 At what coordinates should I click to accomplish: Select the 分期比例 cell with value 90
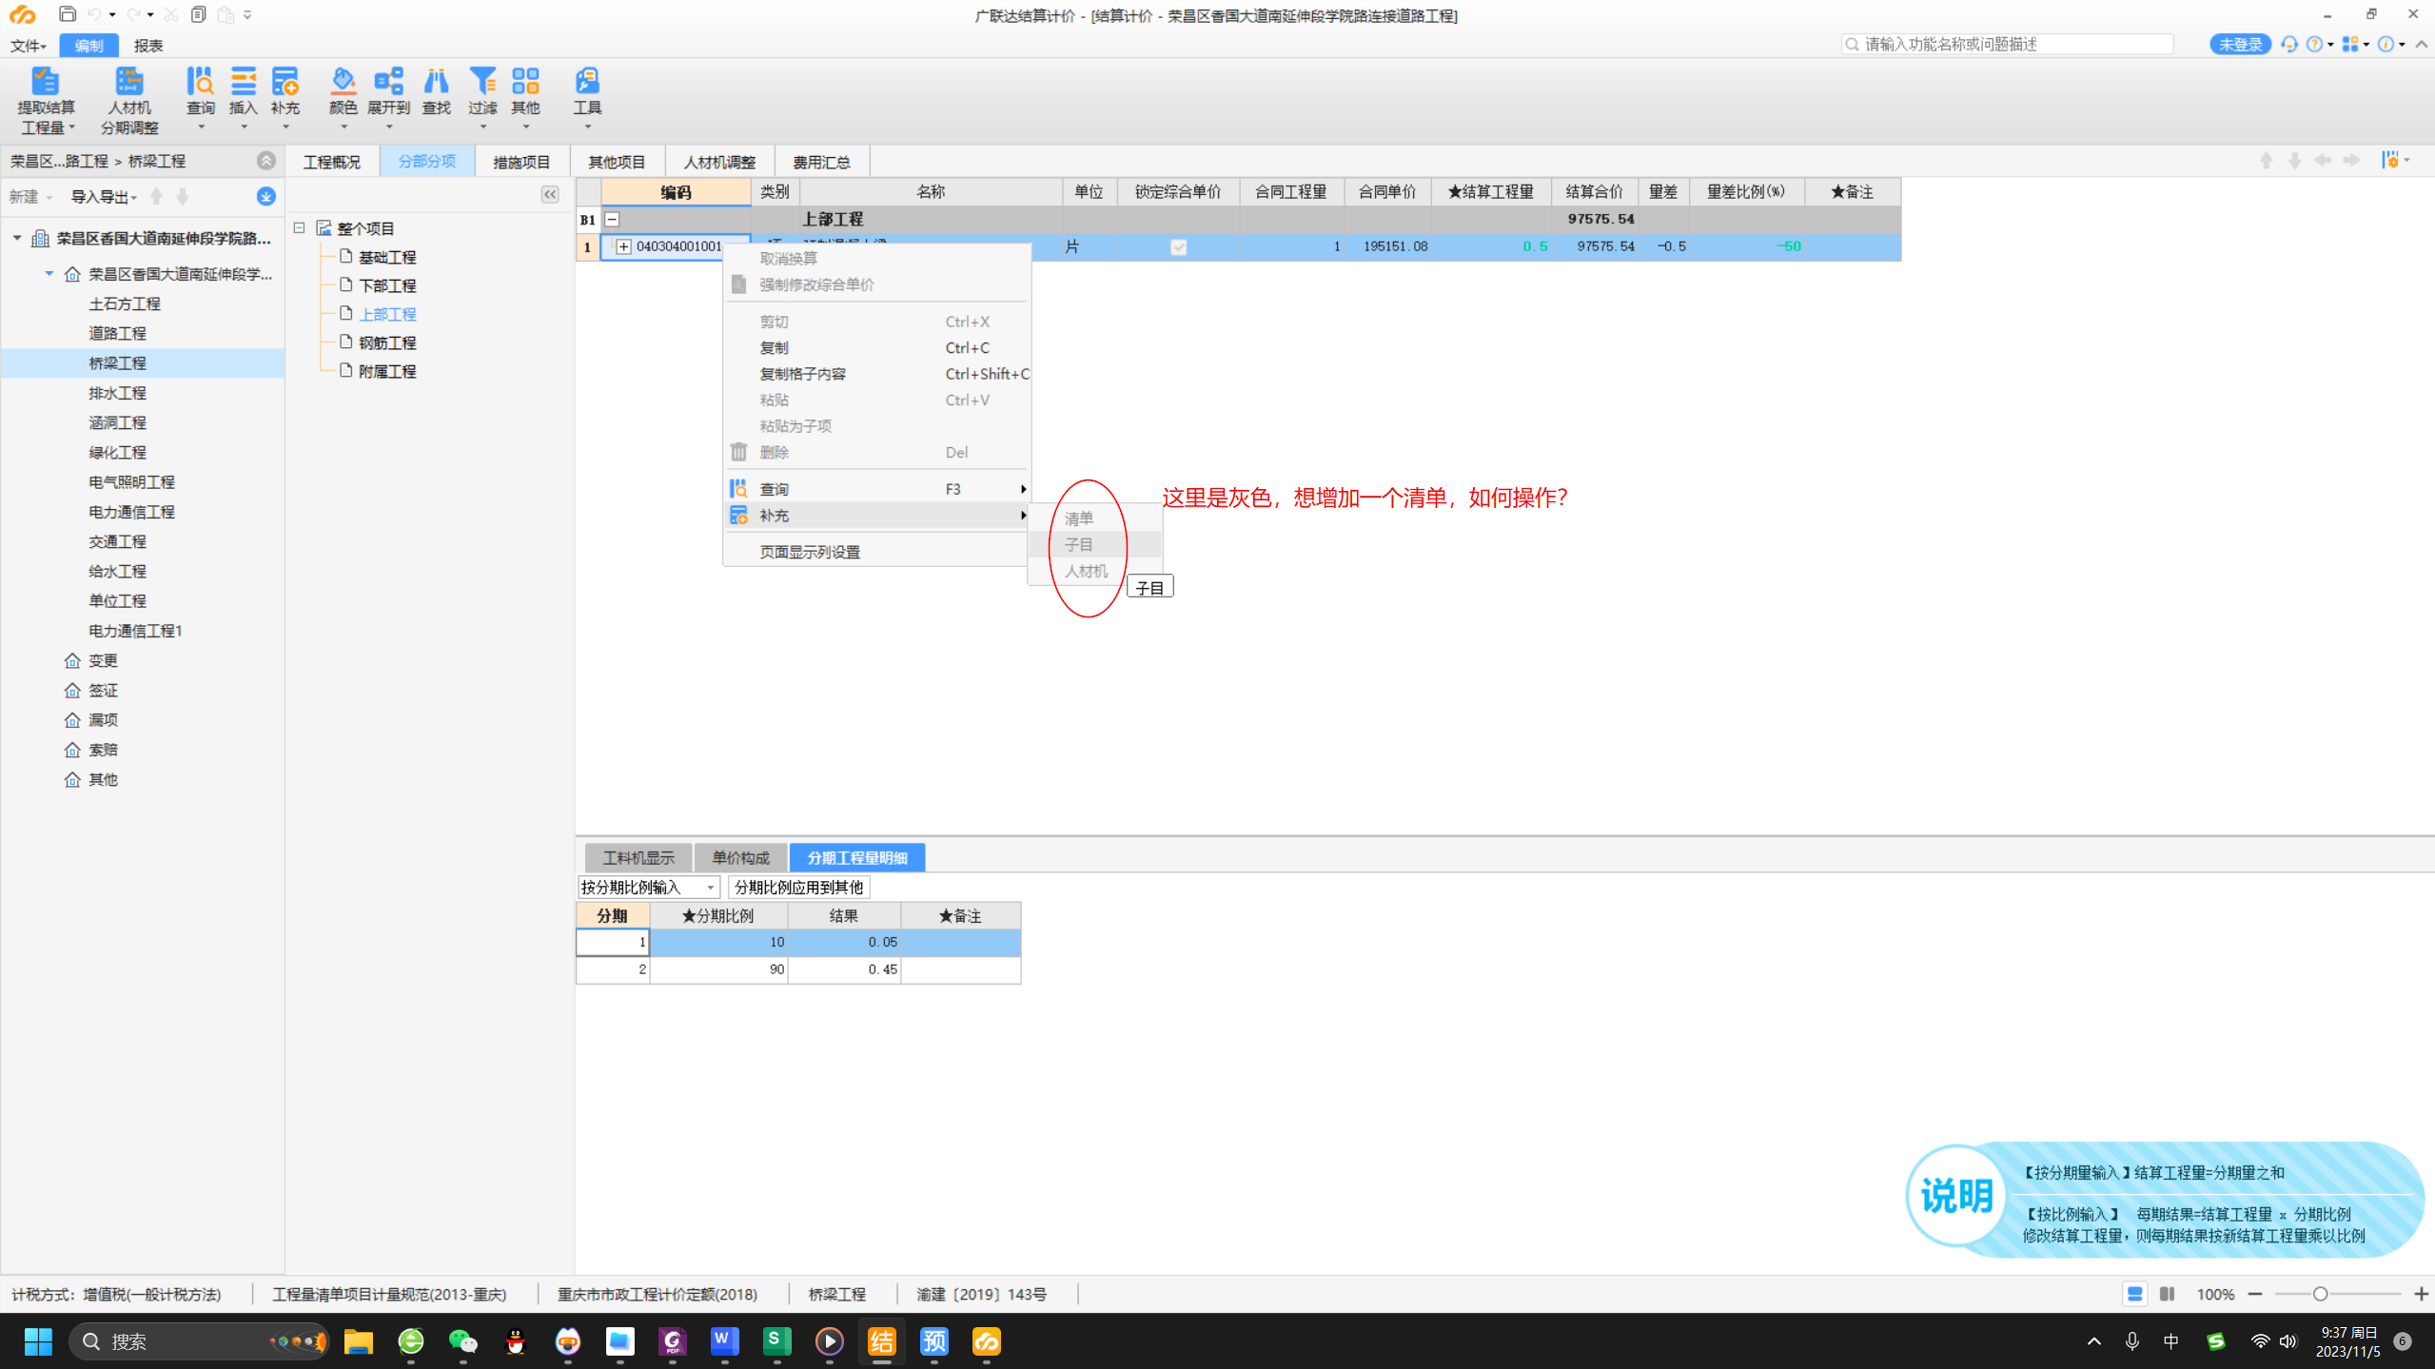pos(718,969)
